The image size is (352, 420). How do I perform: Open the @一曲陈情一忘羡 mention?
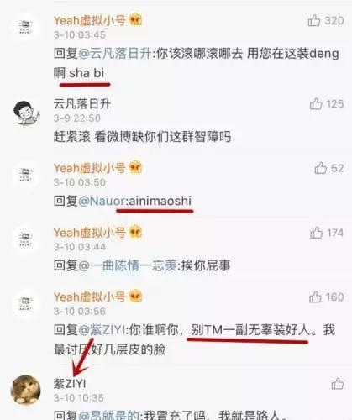[129, 265]
